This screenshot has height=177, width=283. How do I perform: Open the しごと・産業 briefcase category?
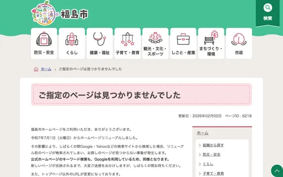tap(183, 43)
